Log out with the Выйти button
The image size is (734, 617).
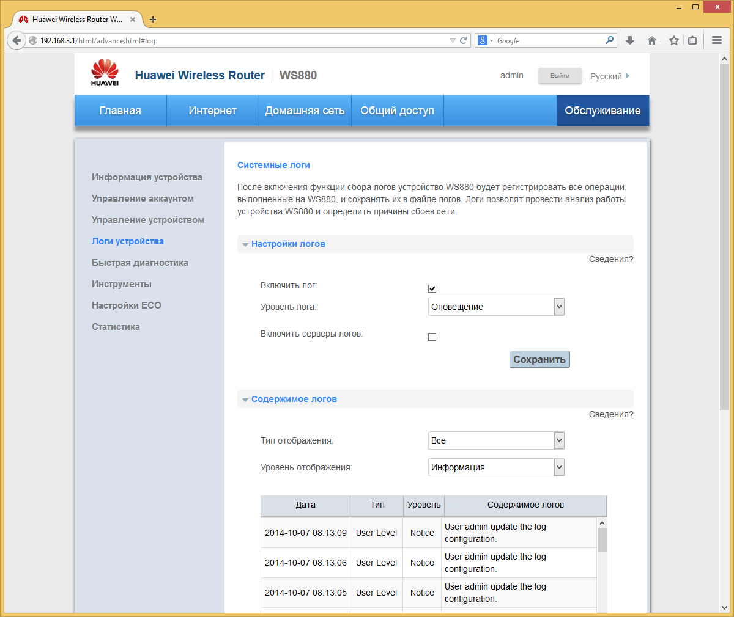tap(560, 76)
